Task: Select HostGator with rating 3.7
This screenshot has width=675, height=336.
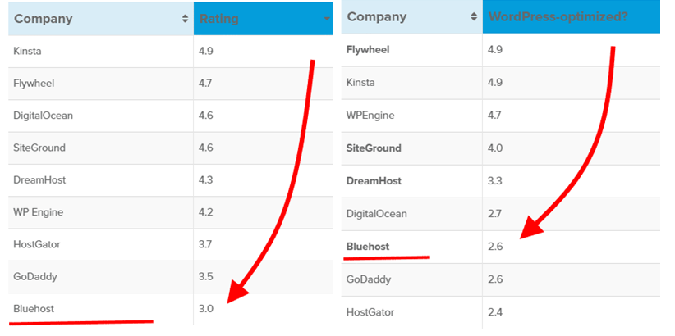Action: coord(37,244)
